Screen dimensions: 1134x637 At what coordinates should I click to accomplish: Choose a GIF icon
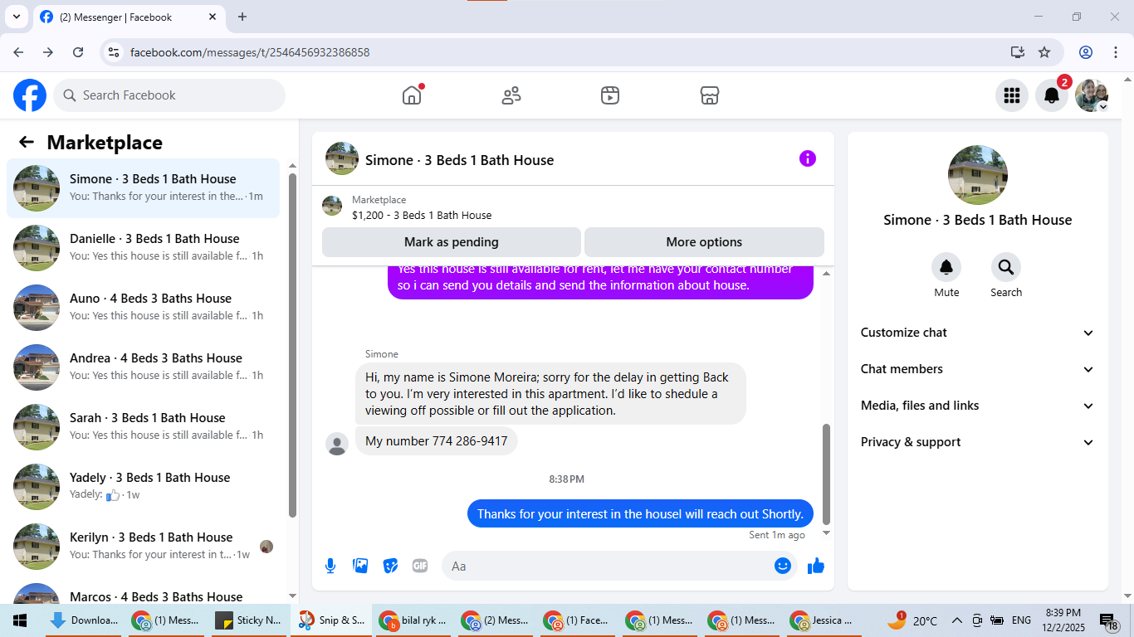point(420,566)
